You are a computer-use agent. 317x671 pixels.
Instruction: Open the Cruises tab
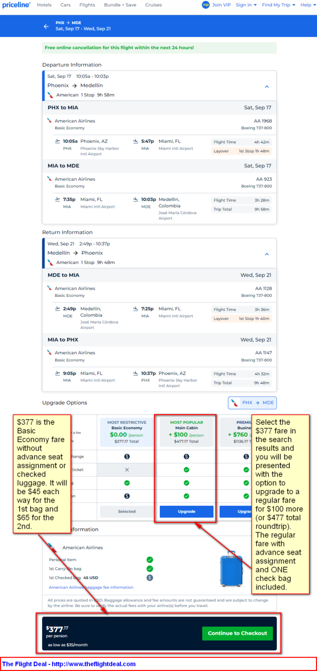tap(153, 5)
